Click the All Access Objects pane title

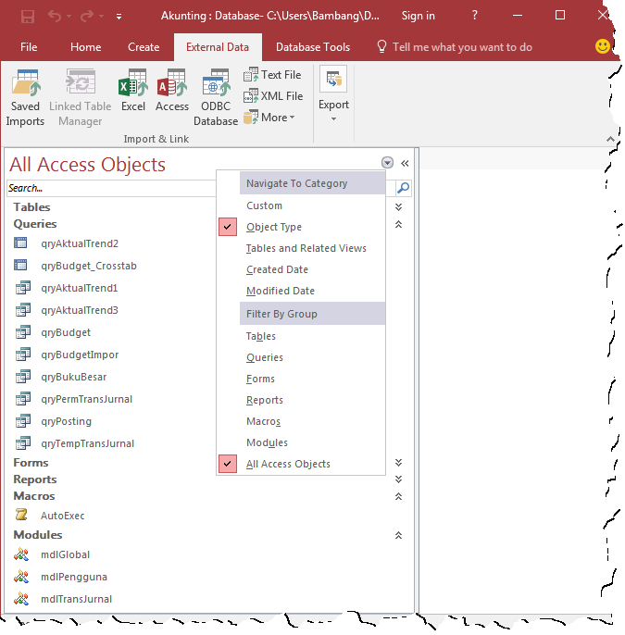[87, 165]
